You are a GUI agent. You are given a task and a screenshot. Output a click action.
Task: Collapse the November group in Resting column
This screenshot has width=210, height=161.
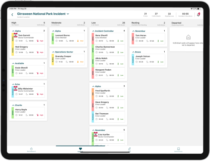coord(133,31)
